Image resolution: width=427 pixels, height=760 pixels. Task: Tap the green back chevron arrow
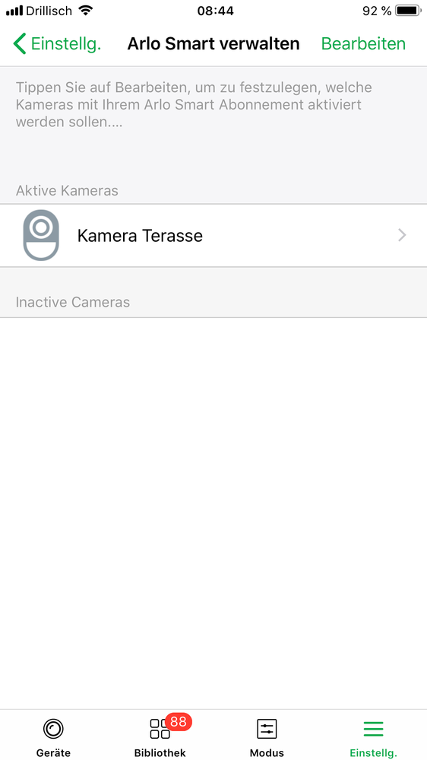tap(19, 43)
